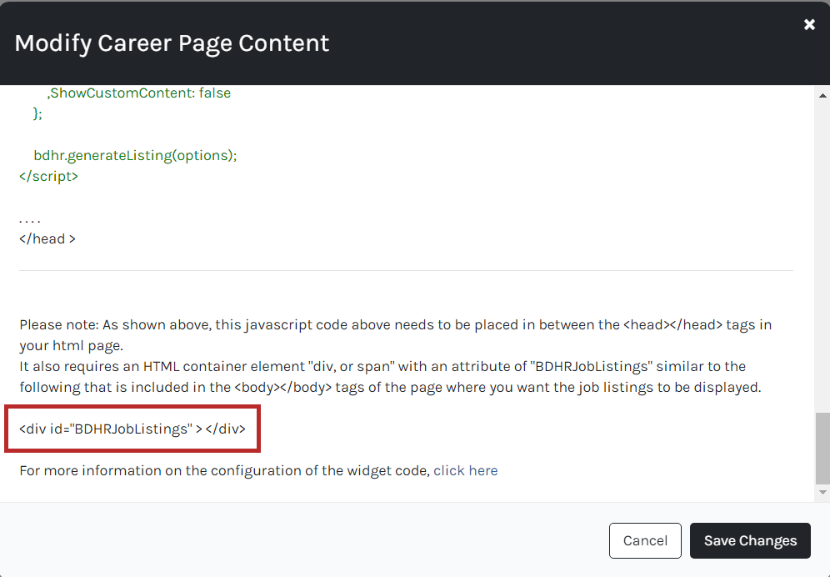This screenshot has height=577, width=830.
Task: Click the 'bdhr.generateListing(options);' code line
Action: [135, 155]
